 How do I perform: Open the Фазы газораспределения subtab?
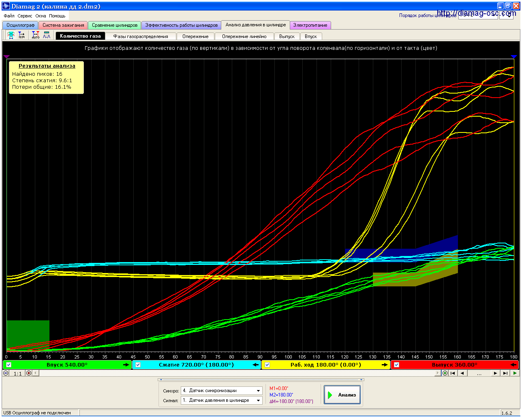click(141, 36)
